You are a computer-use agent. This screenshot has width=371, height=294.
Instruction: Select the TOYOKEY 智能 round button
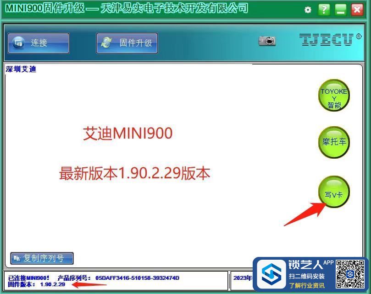(x=334, y=95)
